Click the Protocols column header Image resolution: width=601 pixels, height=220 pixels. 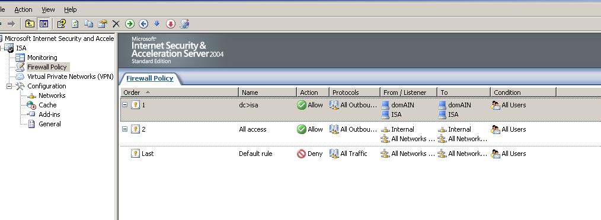[x=354, y=93]
